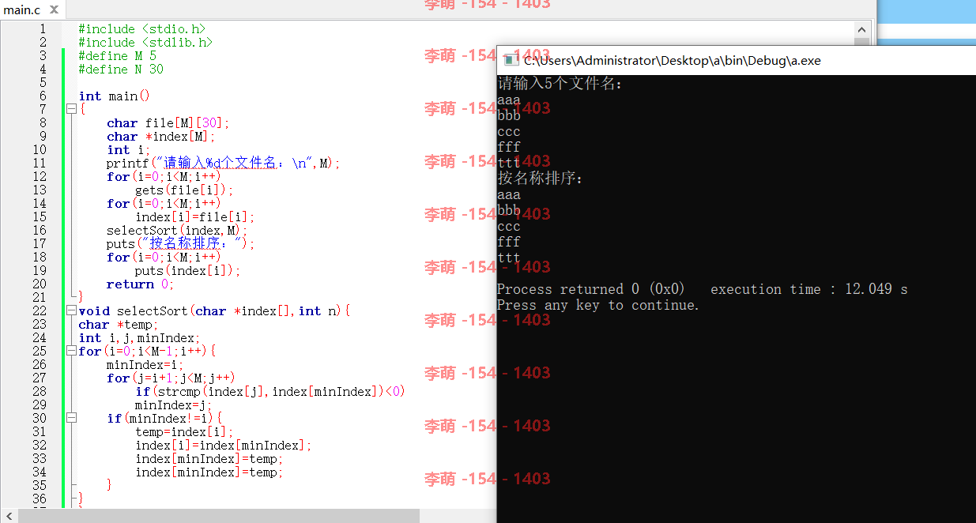Screen dimensions: 976x523
Task: Click the 'gets(file[i]);' line
Action: click(184, 190)
